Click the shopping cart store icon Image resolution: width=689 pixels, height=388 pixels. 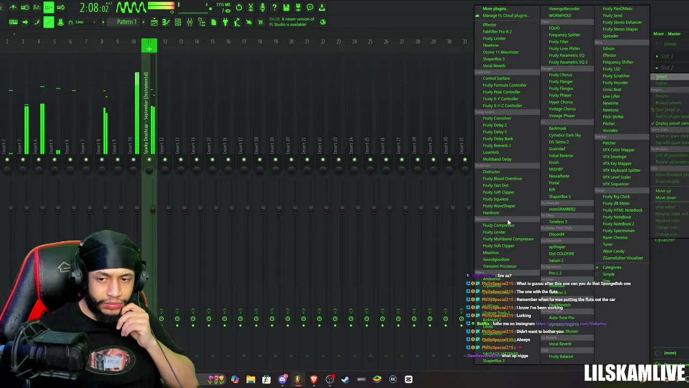pyautogui.click(x=261, y=22)
